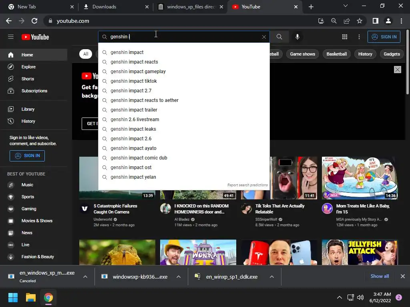Clear the search box with the X icon
Screen dimensions: 410x307
[264, 37]
